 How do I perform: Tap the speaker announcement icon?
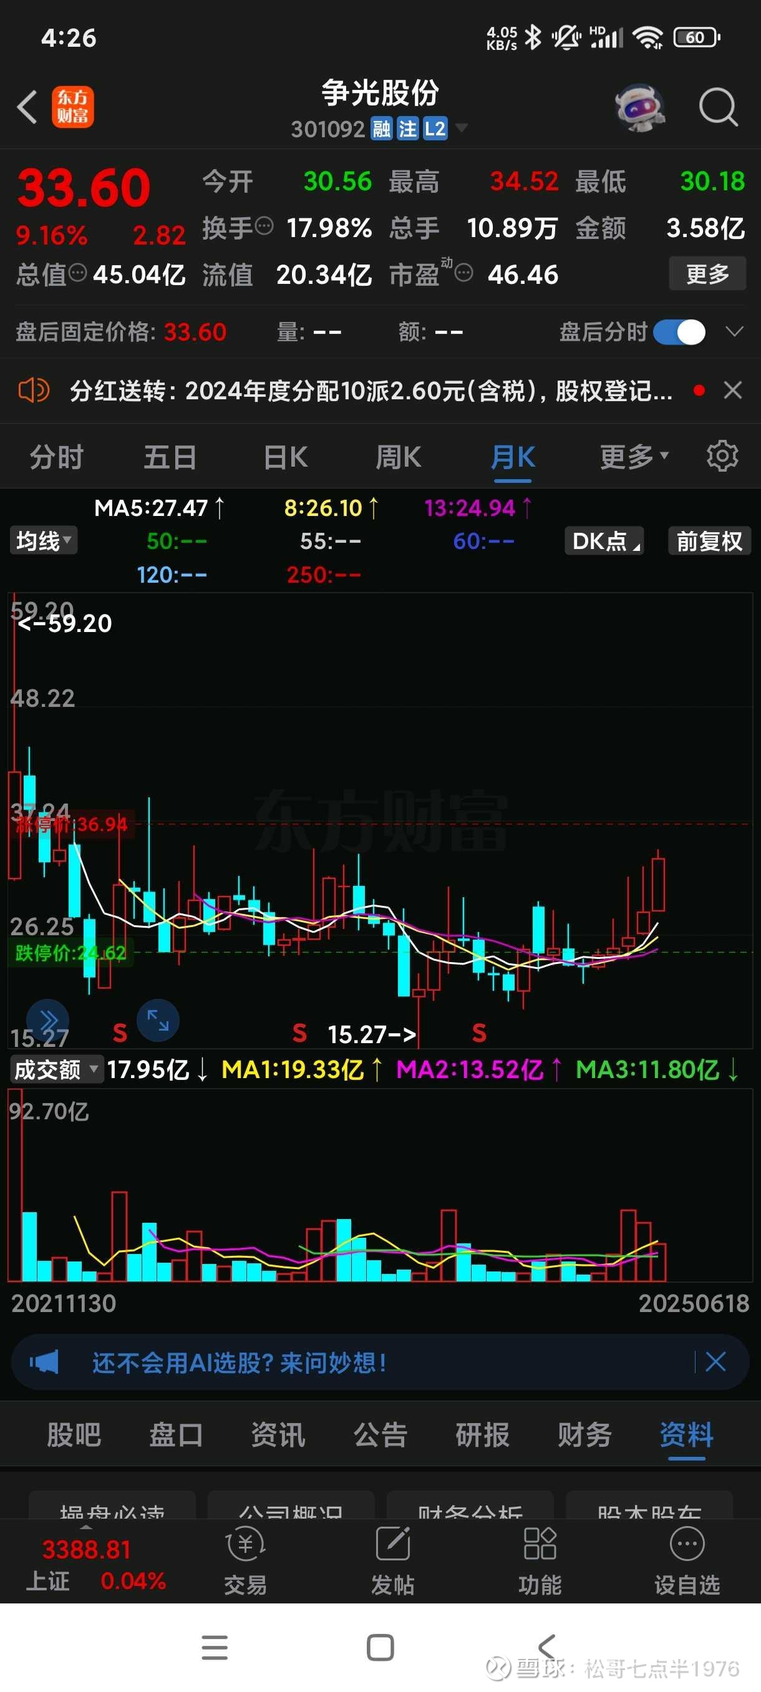pos(34,391)
